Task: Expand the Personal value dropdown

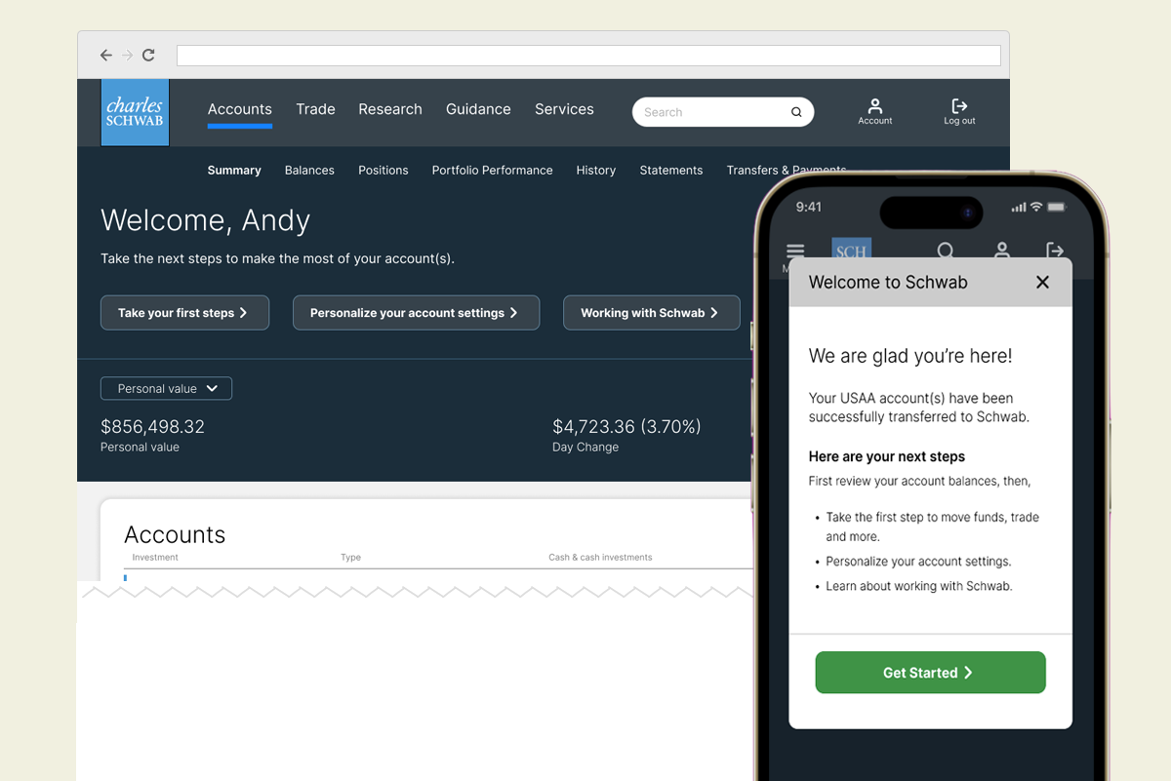Action: pyautogui.click(x=166, y=388)
